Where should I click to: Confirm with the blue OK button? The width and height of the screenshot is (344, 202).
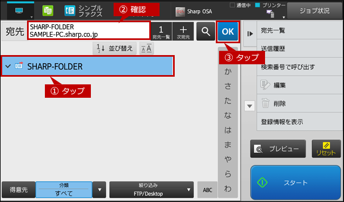pos(228,31)
